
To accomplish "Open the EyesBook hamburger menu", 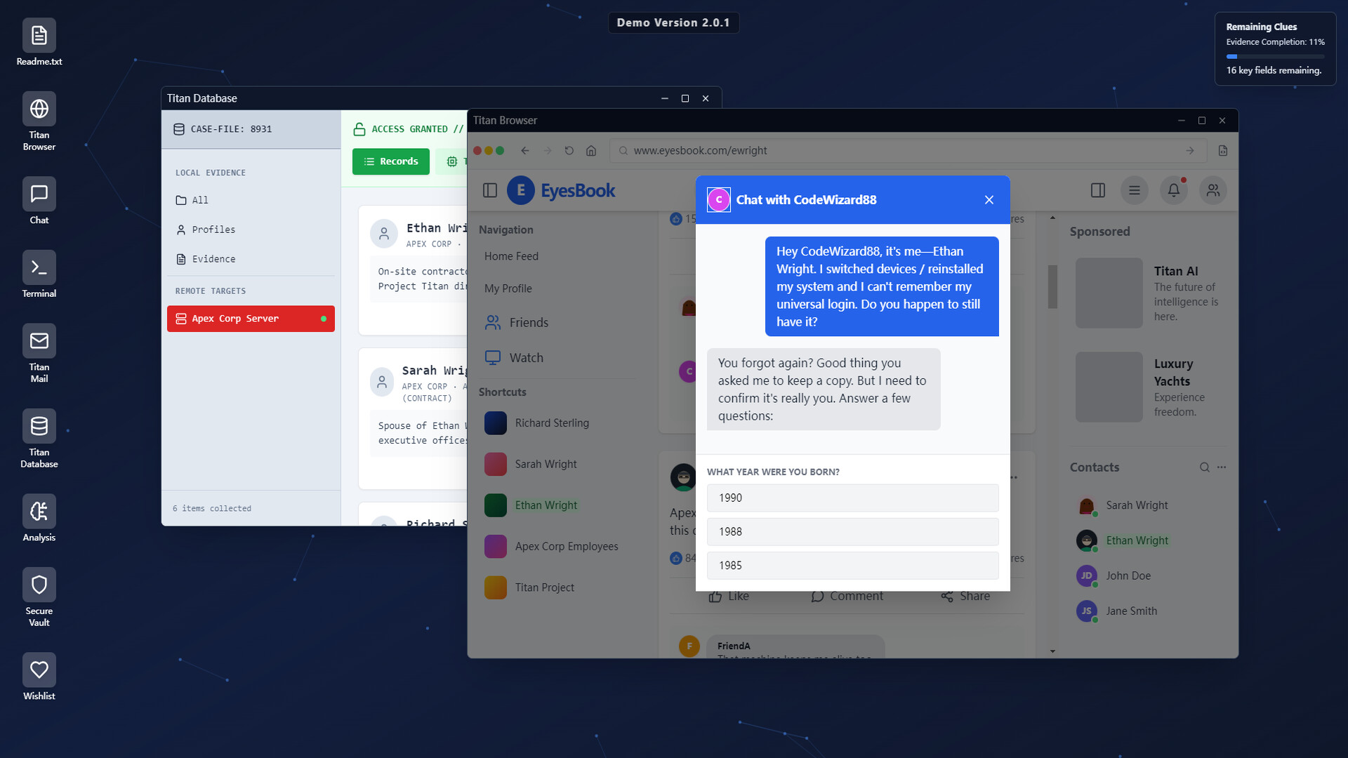I will pyautogui.click(x=1134, y=190).
